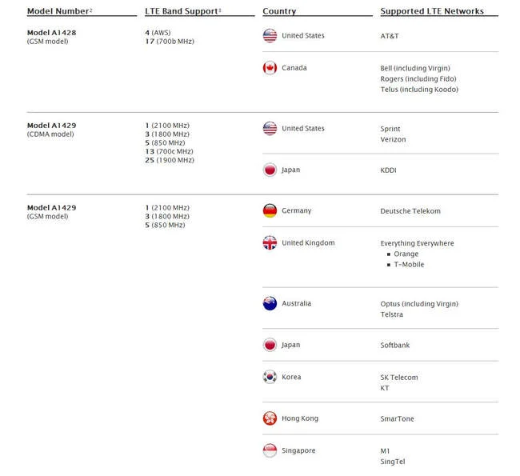Click the United States flag beside Sprint
Image resolution: width=520 pixels, height=476 pixels.
[270, 128]
